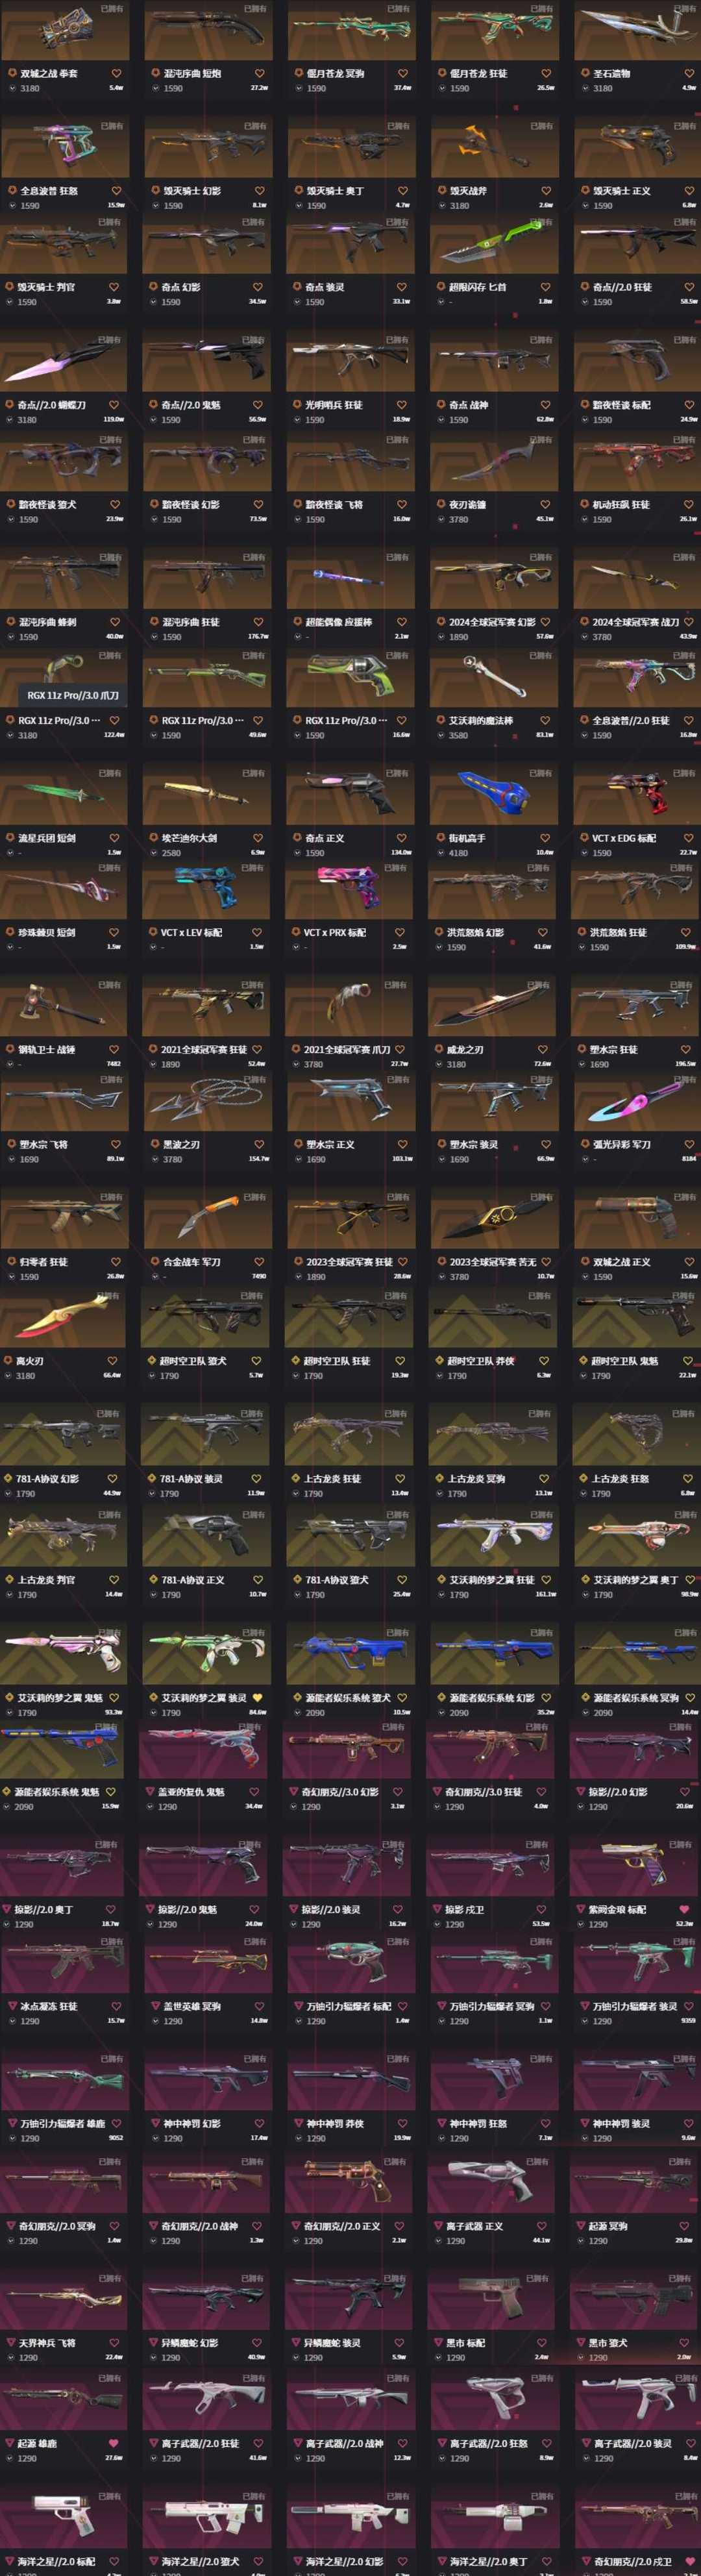This screenshot has height=2576, width=701.
Task: Click heart icon for 圣石遗物 skin
Action: point(689,73)
